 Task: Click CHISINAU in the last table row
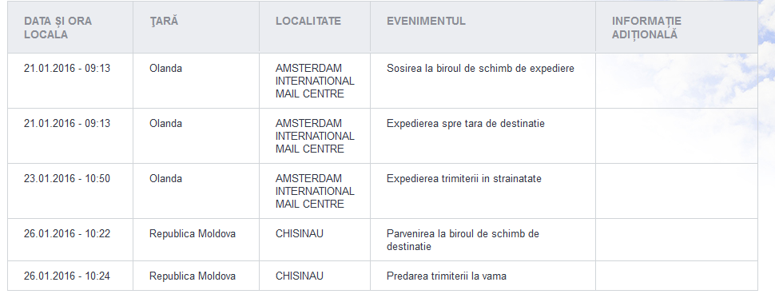(300, 276)
